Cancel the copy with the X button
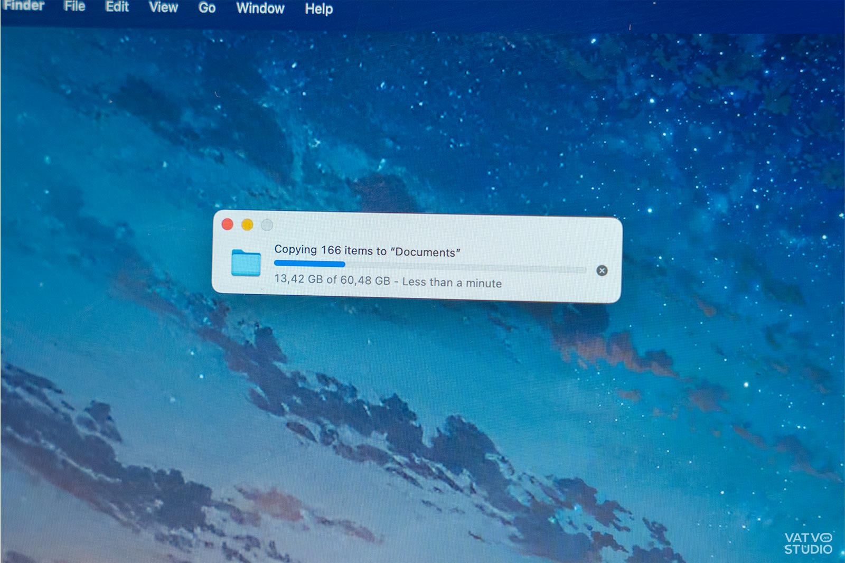The width and height of the screenshot is (845, 563). (602, 270)
